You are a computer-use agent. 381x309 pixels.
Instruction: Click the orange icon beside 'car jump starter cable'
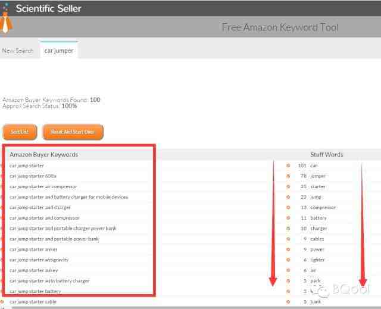point(2,302)
